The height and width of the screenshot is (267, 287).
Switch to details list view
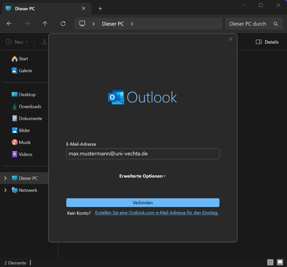270,262
